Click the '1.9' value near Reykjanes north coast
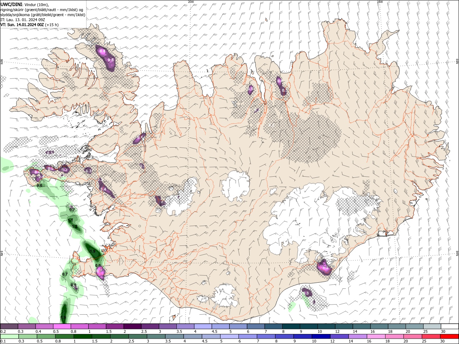Image resolution: width=459 pixels, height=344 pixels. [93, 251]
